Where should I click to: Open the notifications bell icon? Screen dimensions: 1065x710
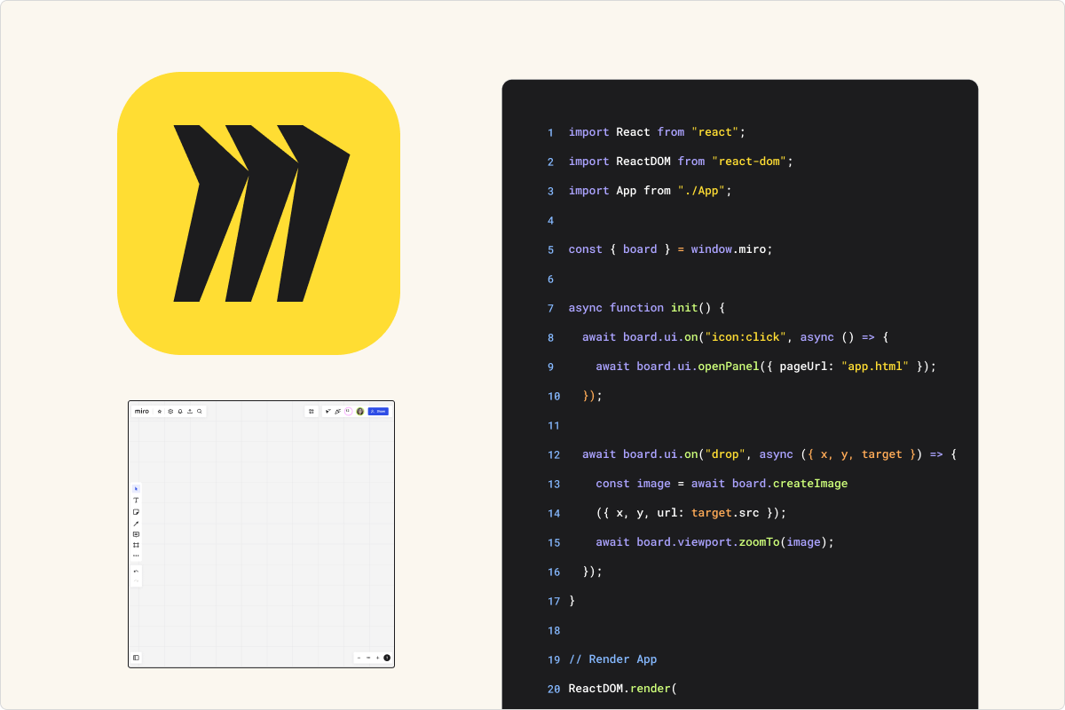(x=180, y=412)
